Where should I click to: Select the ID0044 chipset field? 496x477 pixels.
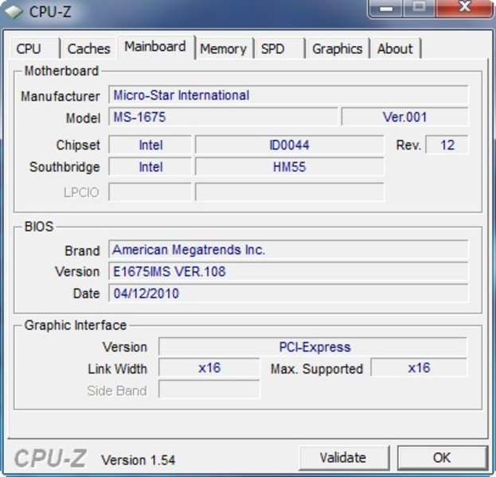(x=290, y=145)
